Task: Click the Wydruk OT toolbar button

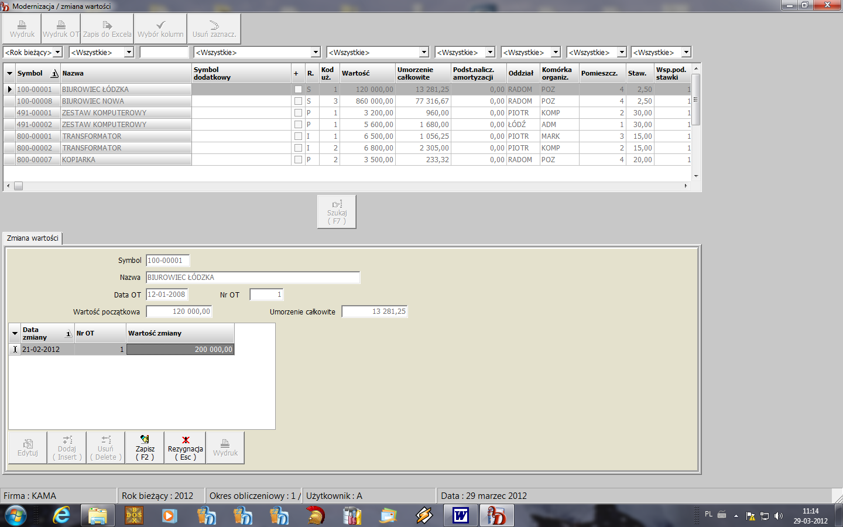Action: tap(61, 29)
